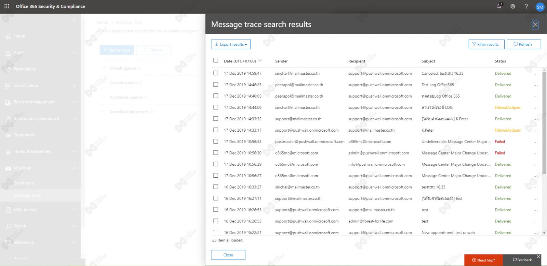Image resolution: width=547 pixels, height=266 pixels.
Task: Go to Home in the sidebar
Action: pyautogui.click(x=19, y=36)
